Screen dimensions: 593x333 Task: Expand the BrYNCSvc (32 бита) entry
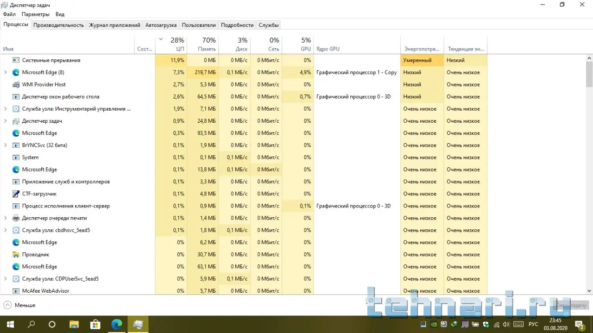(x=5, y=145)
